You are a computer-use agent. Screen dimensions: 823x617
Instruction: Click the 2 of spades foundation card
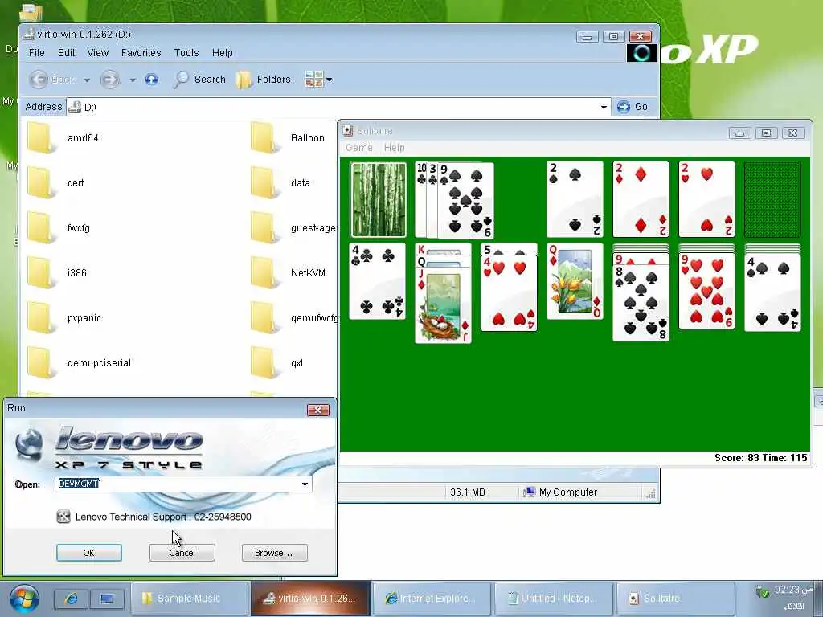point(575,199)
